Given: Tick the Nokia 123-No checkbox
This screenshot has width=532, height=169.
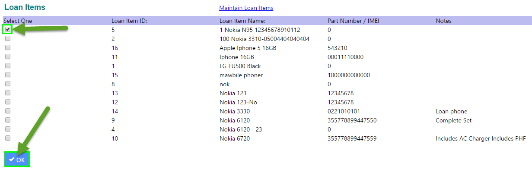Looking at the screenshot, I should click(8, 102).
